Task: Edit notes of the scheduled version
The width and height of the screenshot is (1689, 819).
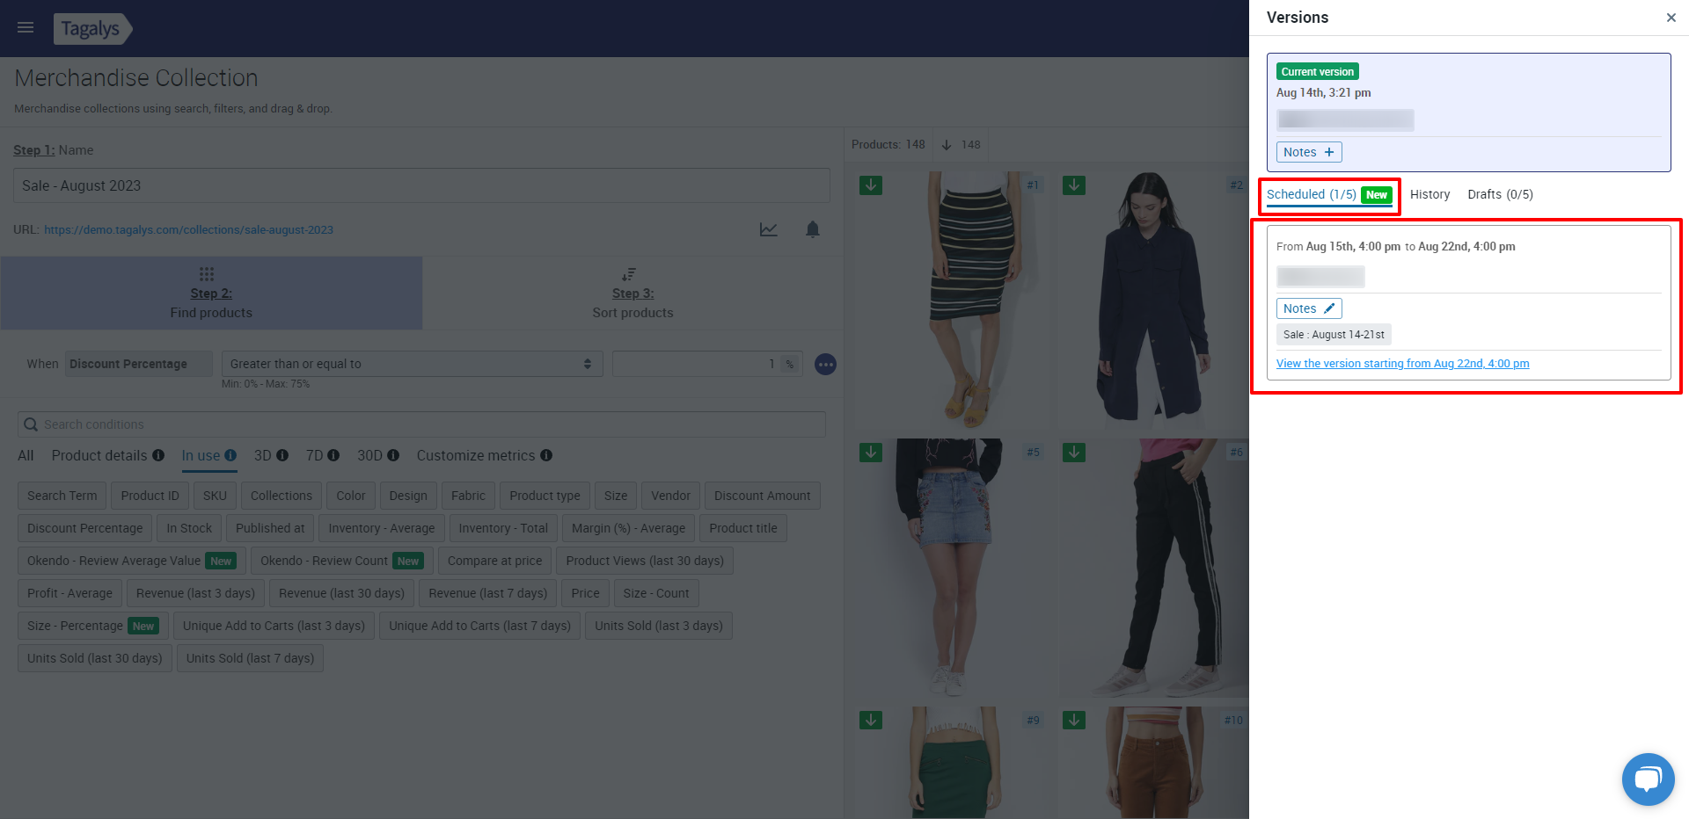Action: (x=1309, y=308)
